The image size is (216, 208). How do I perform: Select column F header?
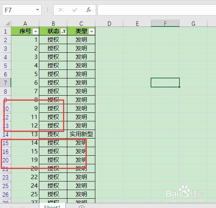pos(165,23)
